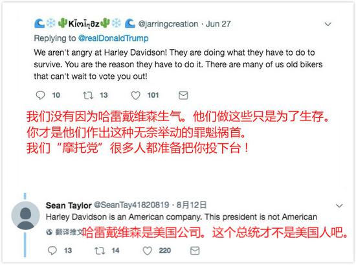Retweet Sean Taylor's tweet
356x265 pixels.
pyautogui.click(x=100, y=251)
